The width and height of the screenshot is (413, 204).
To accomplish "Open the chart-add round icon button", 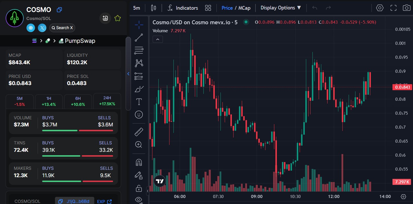I will [x=105, y=18].
